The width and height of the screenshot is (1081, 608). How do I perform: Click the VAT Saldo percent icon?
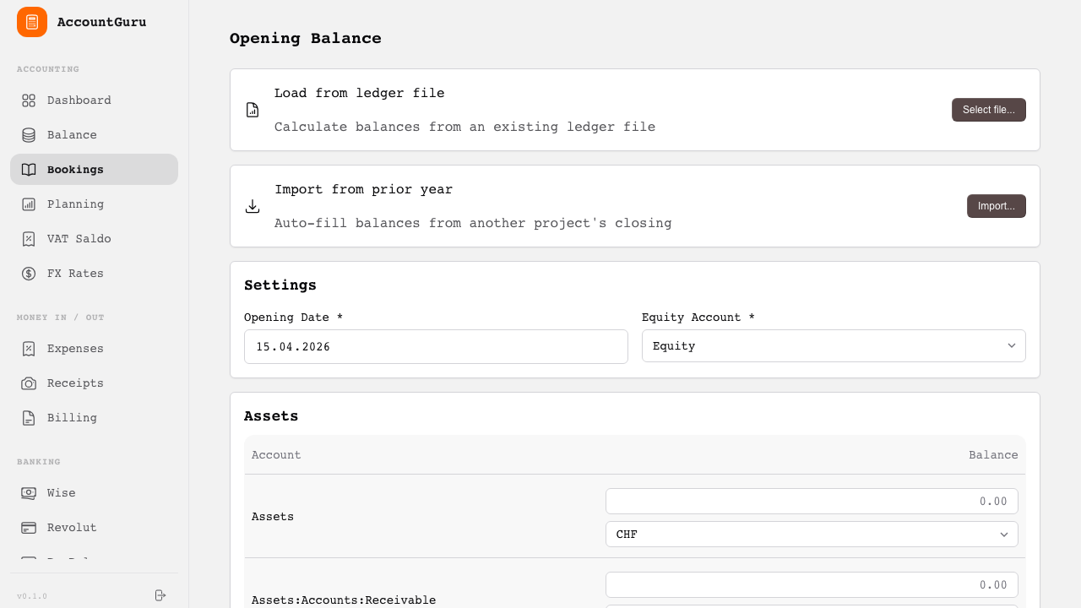[x=28, y=238]
